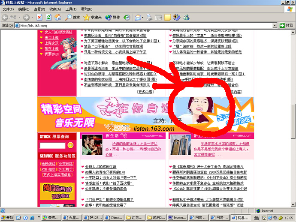Open the Media (媒体) bar
Viewport: 296px width, 222px height.
point(112,17)
